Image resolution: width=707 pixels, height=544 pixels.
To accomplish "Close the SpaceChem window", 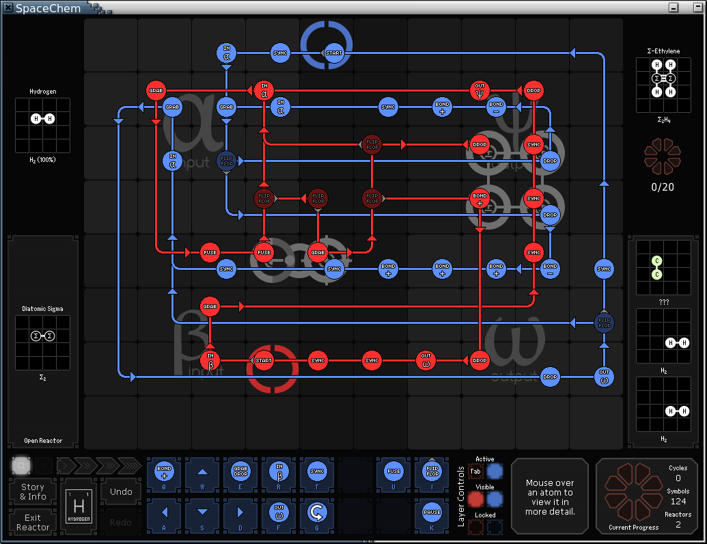I will click(x=8, y=8).
